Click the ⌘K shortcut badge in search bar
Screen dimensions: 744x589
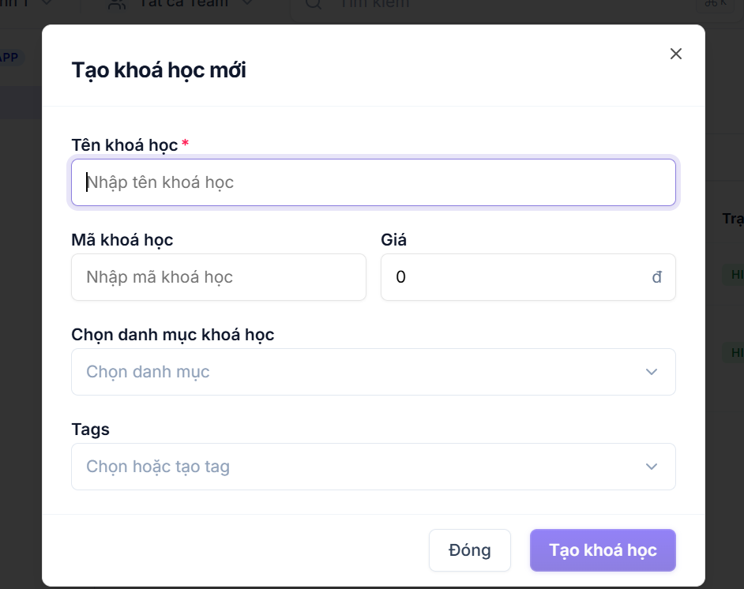[716, 4]
